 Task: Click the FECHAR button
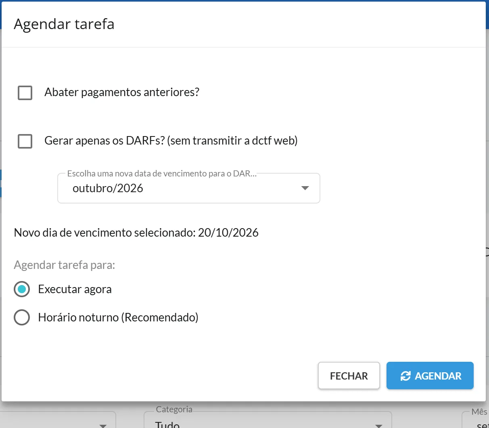coord(349,376)
